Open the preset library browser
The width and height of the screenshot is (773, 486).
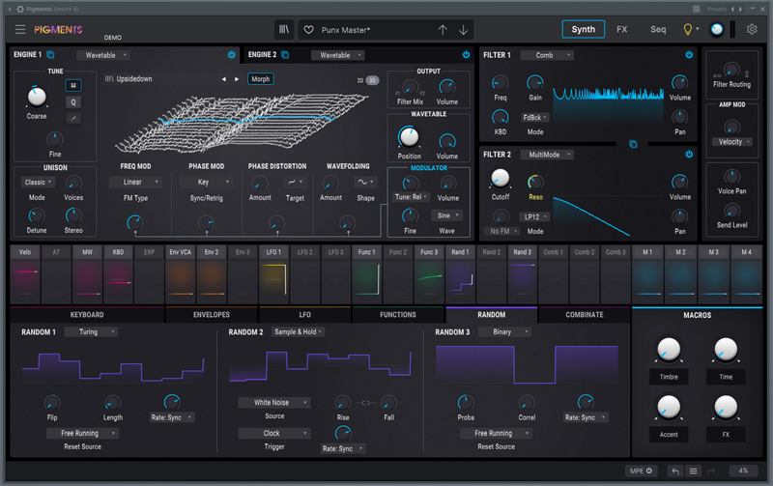(284, 30)
